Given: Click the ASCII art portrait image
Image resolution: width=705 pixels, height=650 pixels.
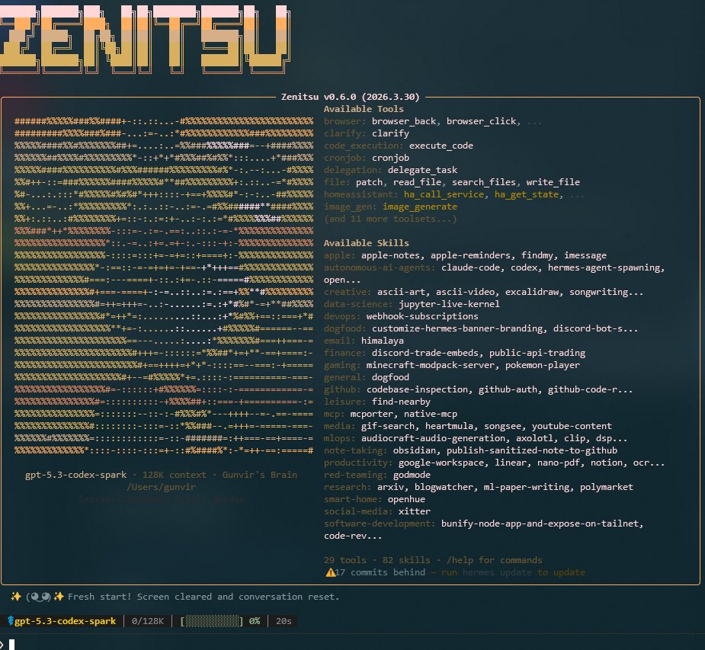Looking at the screenshot, I should click(x=164, y=286).
